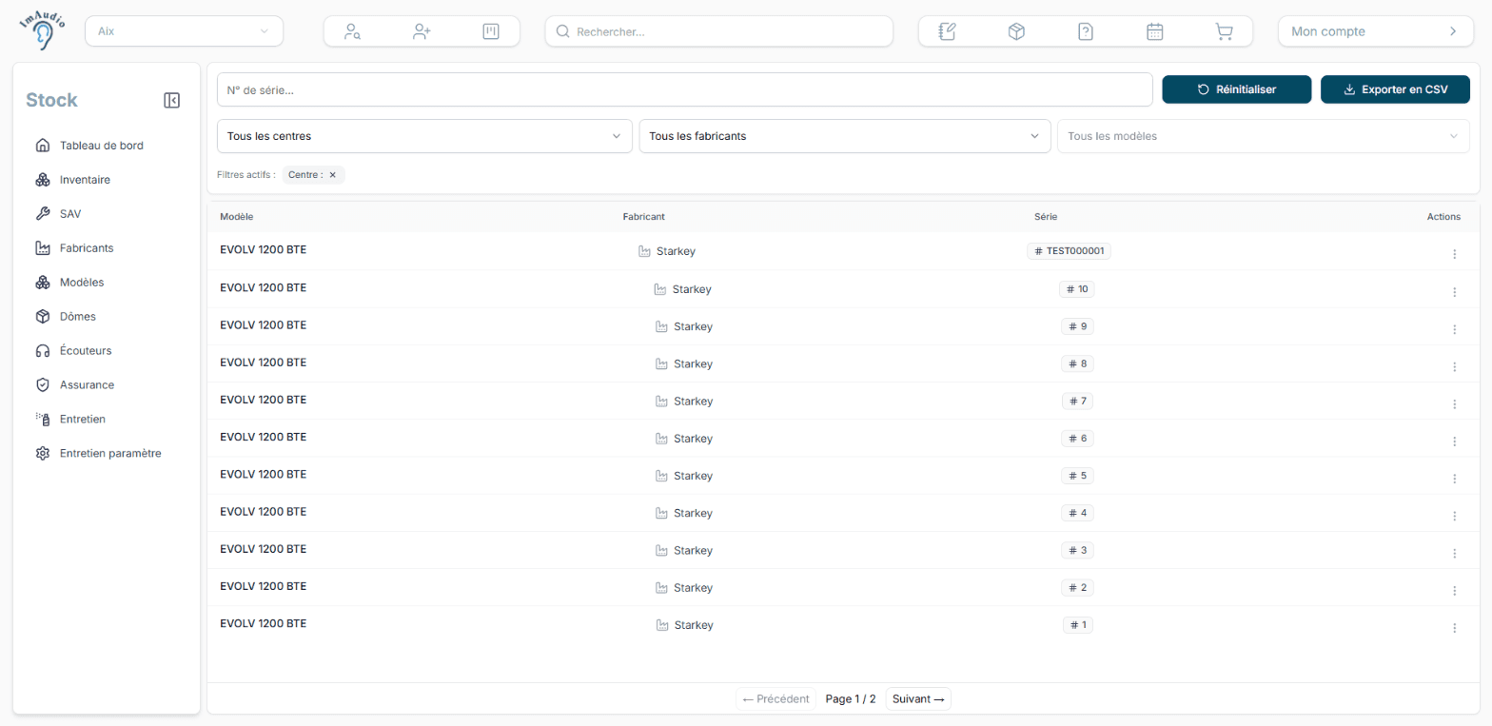Screen dimensions: 1492x726
Task: Open the notebook edit icon
Action: coord(947,31)
